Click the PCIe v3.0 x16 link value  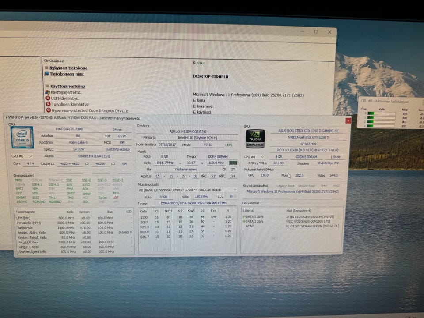click(x=307, y=150)
